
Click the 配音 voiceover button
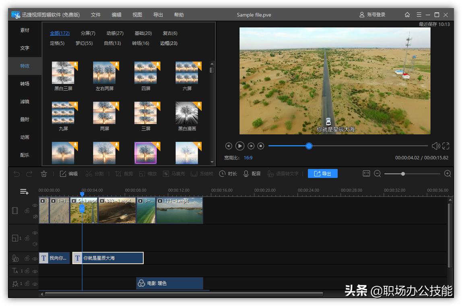pos(256,174)
